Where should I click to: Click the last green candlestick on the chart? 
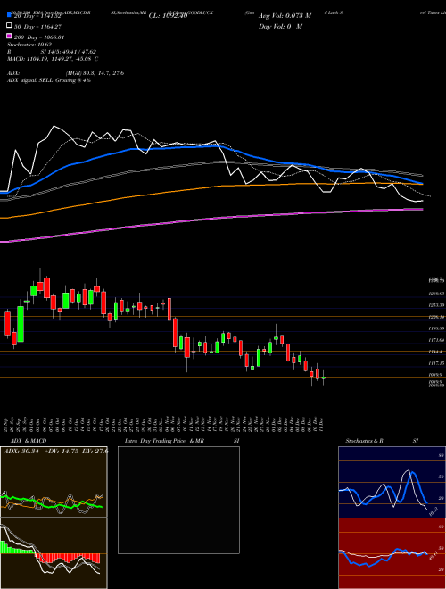point(323,377)
